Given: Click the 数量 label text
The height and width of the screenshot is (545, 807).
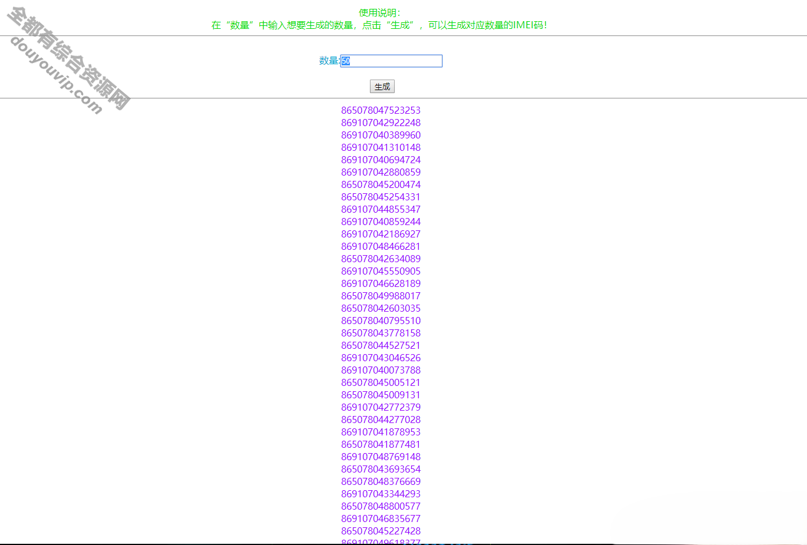Looking at the screenshot, I should click(329, 61).
